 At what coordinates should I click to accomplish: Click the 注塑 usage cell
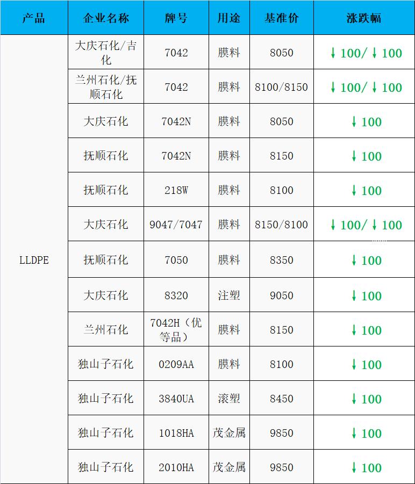(x=229, y=295)
